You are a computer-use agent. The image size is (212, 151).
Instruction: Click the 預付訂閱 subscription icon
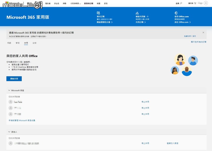[x=98, y=13]
